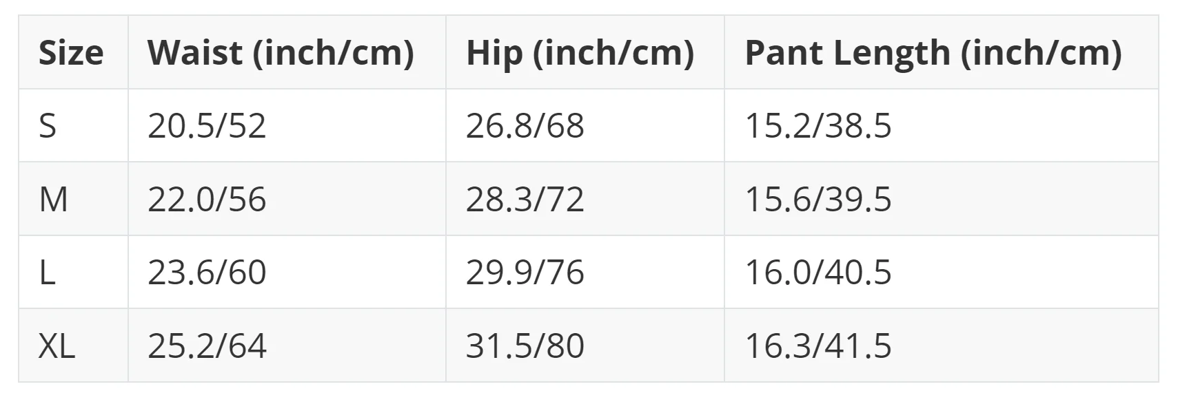Click the Hip (inch/cm) column header
Viewport: 1198px width, 404px height.
tap(580, 53)
